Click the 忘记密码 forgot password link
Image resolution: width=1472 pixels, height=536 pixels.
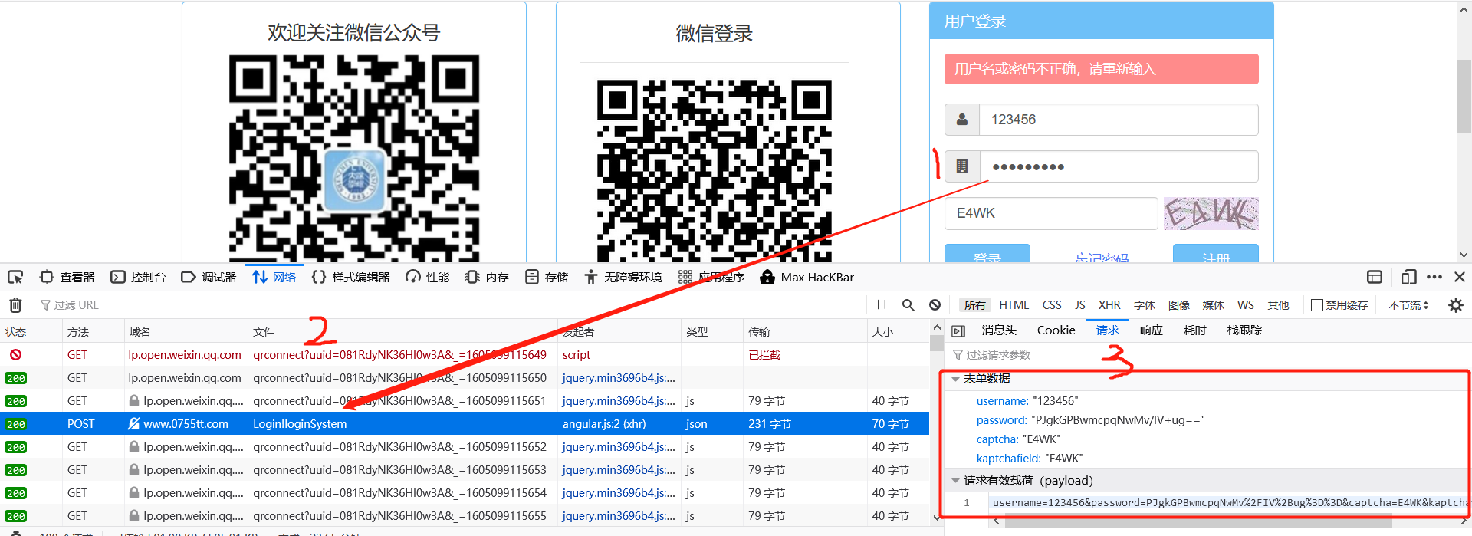click(1102, 257)
